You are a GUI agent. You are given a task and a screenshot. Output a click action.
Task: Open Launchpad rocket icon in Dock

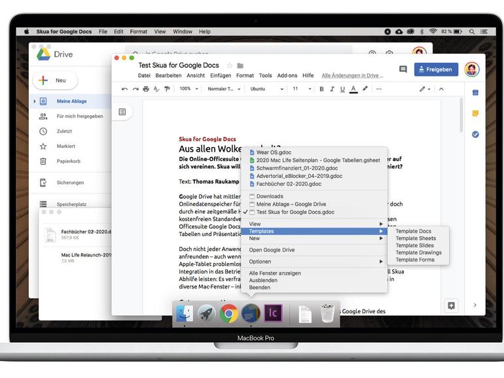click(x=206, y=313)
